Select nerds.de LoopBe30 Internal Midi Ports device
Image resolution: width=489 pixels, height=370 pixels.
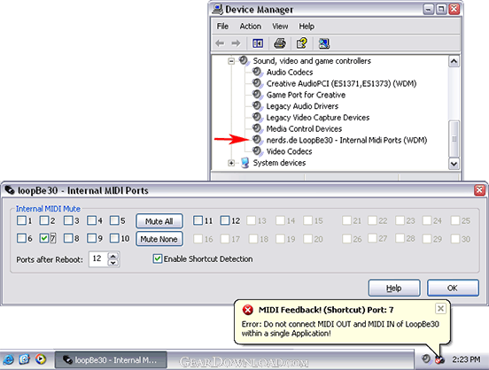click(x=346, y=140)
